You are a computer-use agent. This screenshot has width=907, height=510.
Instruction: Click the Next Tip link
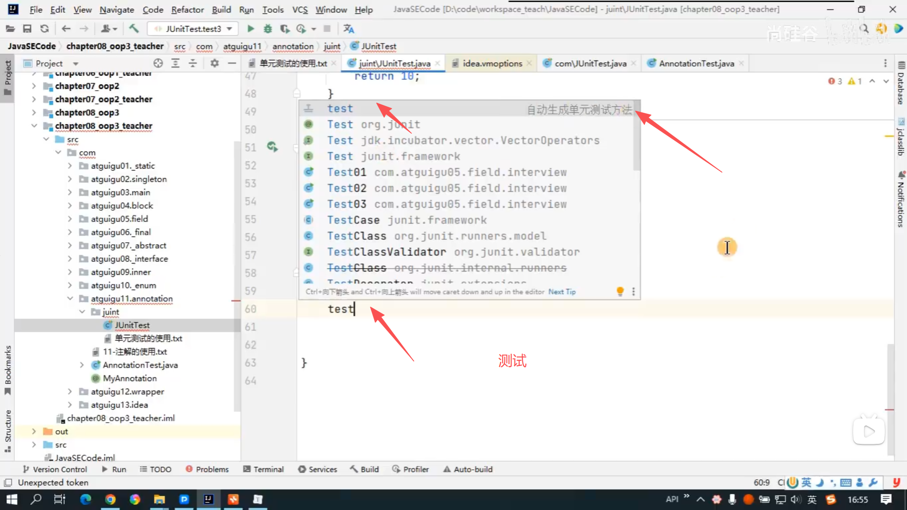(562, 292)
